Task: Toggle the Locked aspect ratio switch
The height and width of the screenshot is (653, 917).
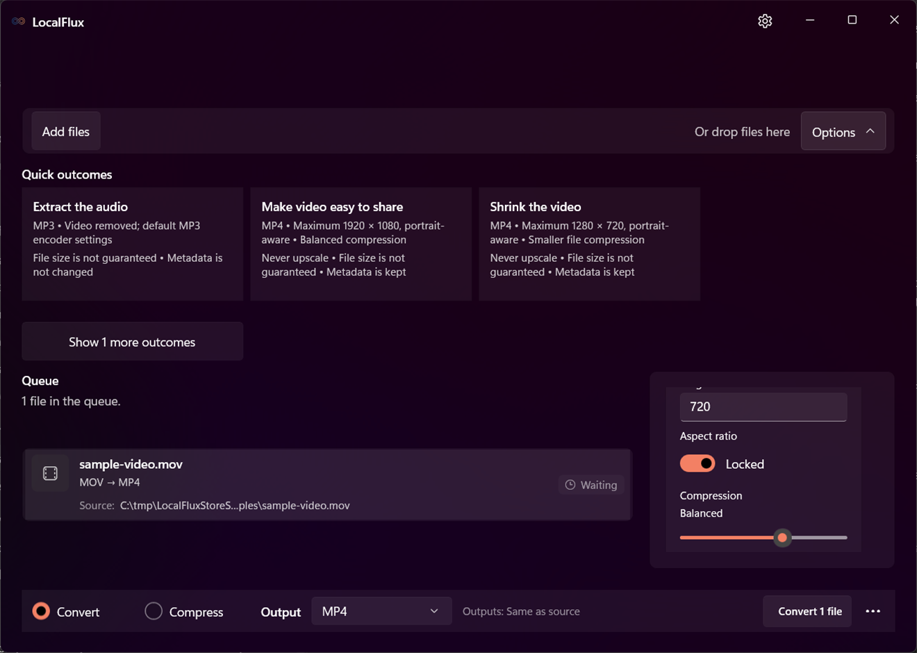Action: [697, 463]
